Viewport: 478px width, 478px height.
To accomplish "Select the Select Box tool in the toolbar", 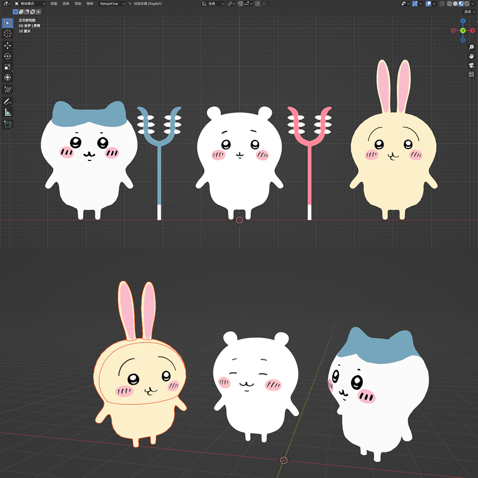I will (x=8, y=23).
